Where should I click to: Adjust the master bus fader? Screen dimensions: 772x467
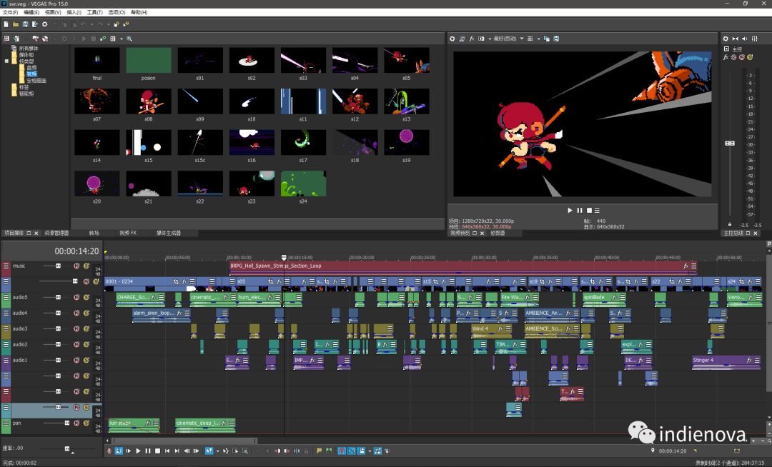pyautogui.click(x=730, y=143)
